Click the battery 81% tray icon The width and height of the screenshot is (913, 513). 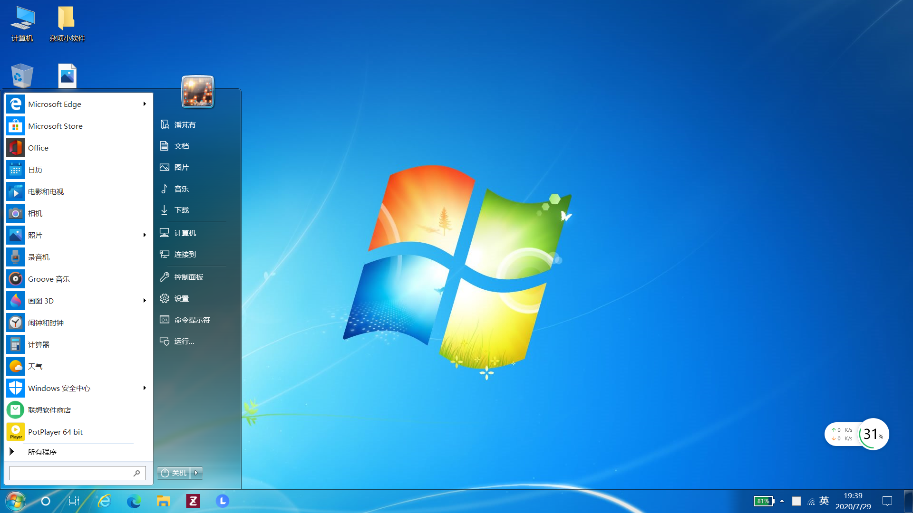[x=764, y=501]
